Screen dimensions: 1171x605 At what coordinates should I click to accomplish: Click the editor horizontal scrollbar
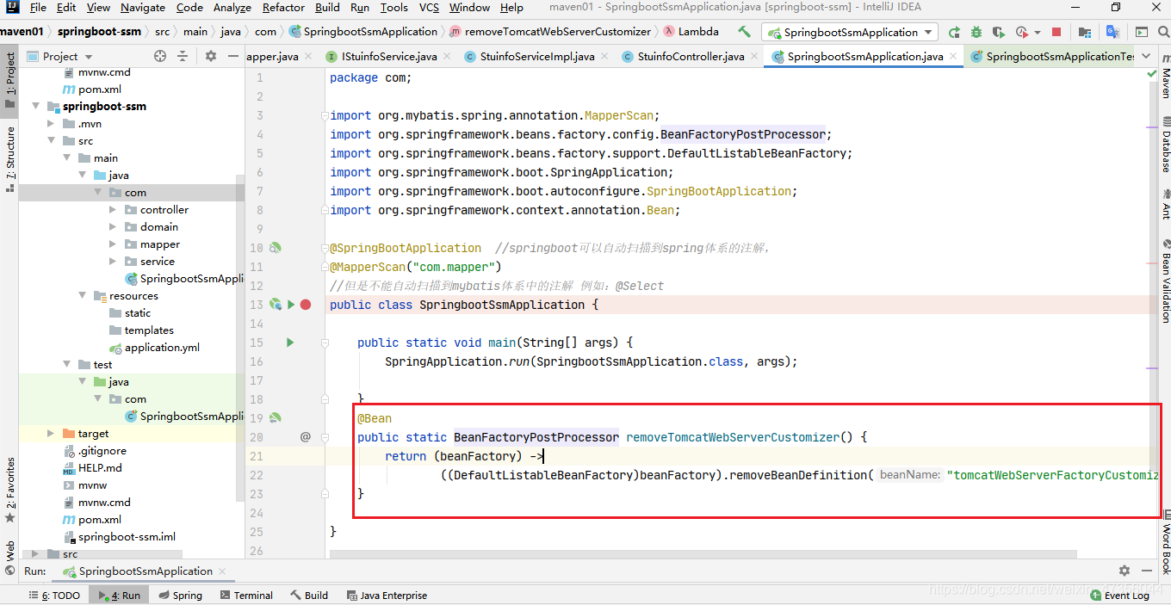[702, 553]
